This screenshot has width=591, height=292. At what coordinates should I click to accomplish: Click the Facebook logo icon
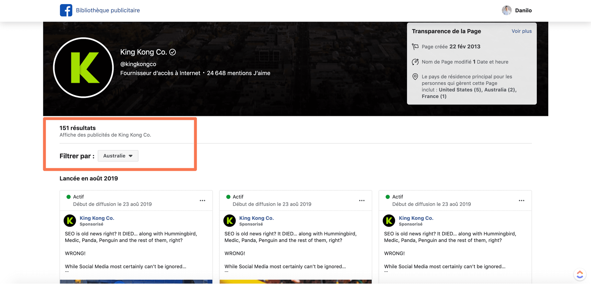coord(66,10)
